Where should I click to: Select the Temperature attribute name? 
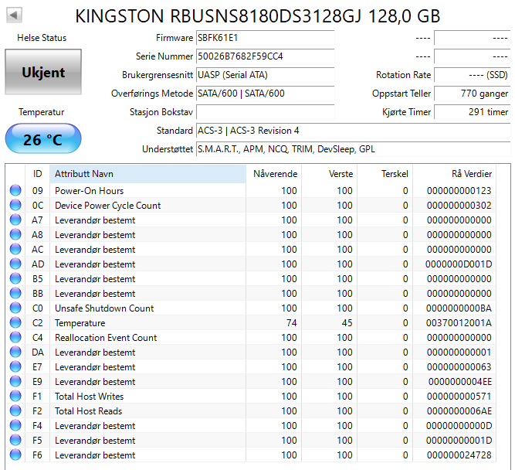80,323
